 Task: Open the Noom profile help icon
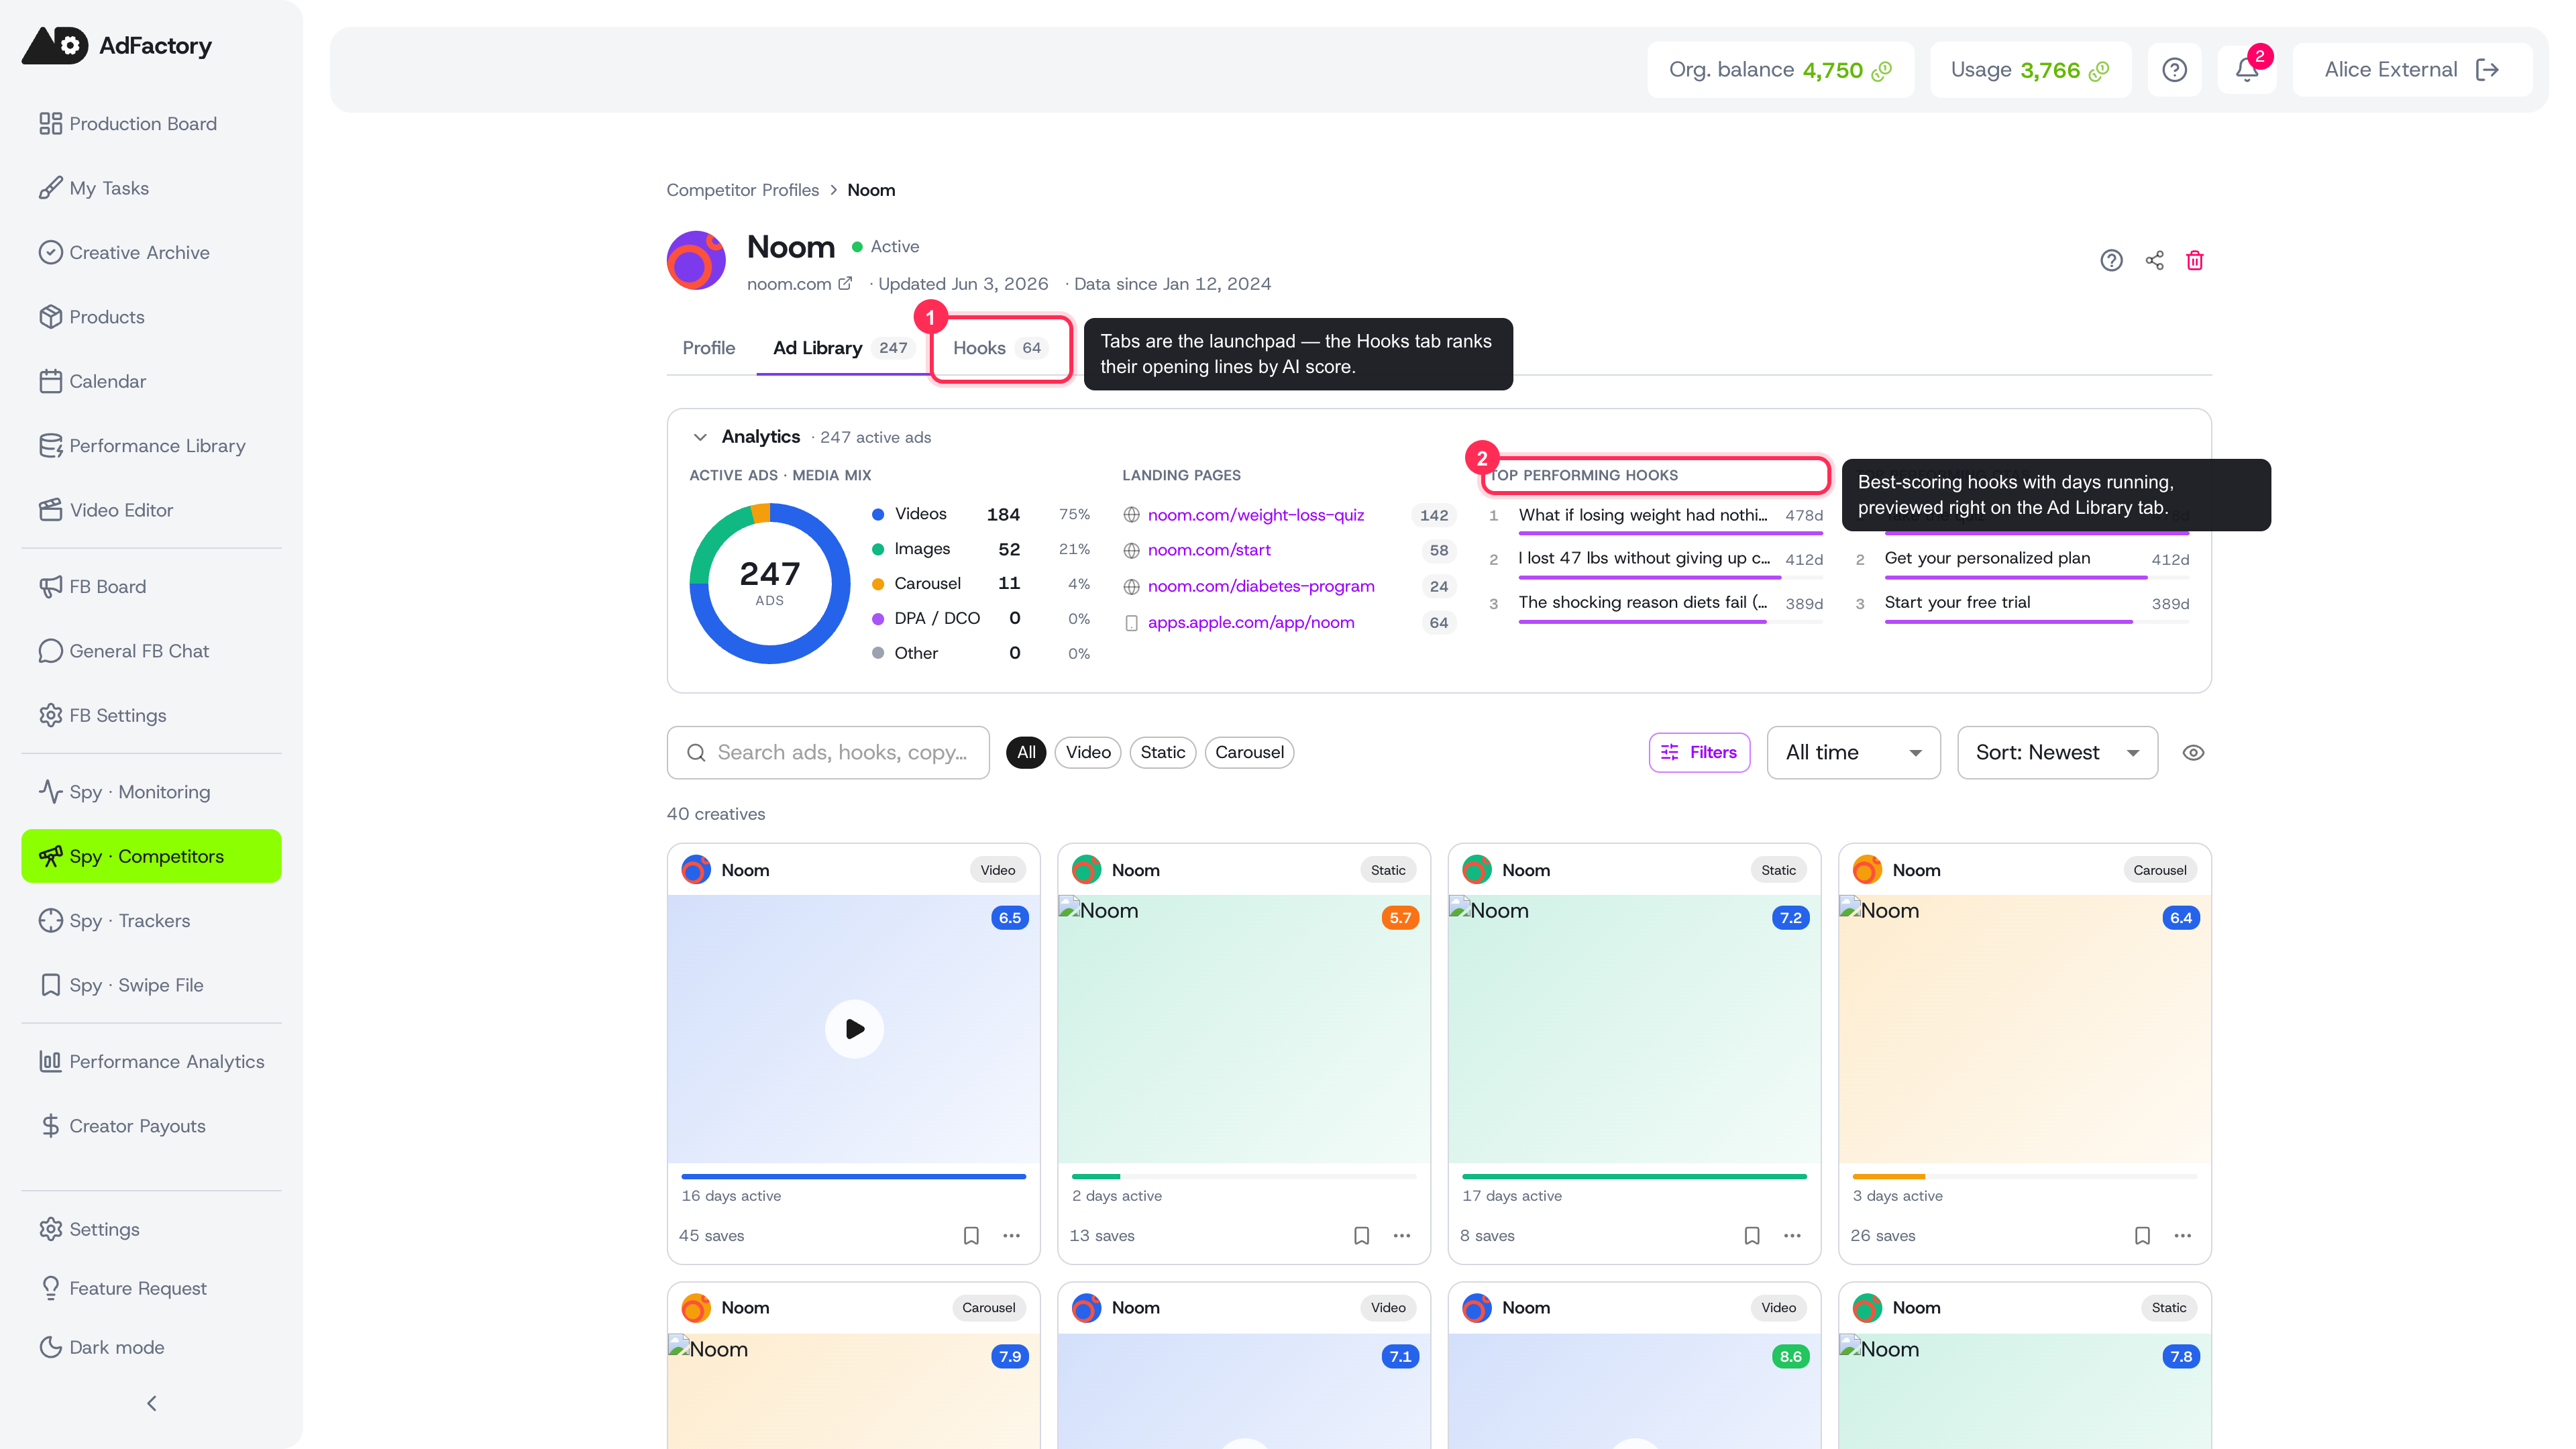coord(2111,260)
